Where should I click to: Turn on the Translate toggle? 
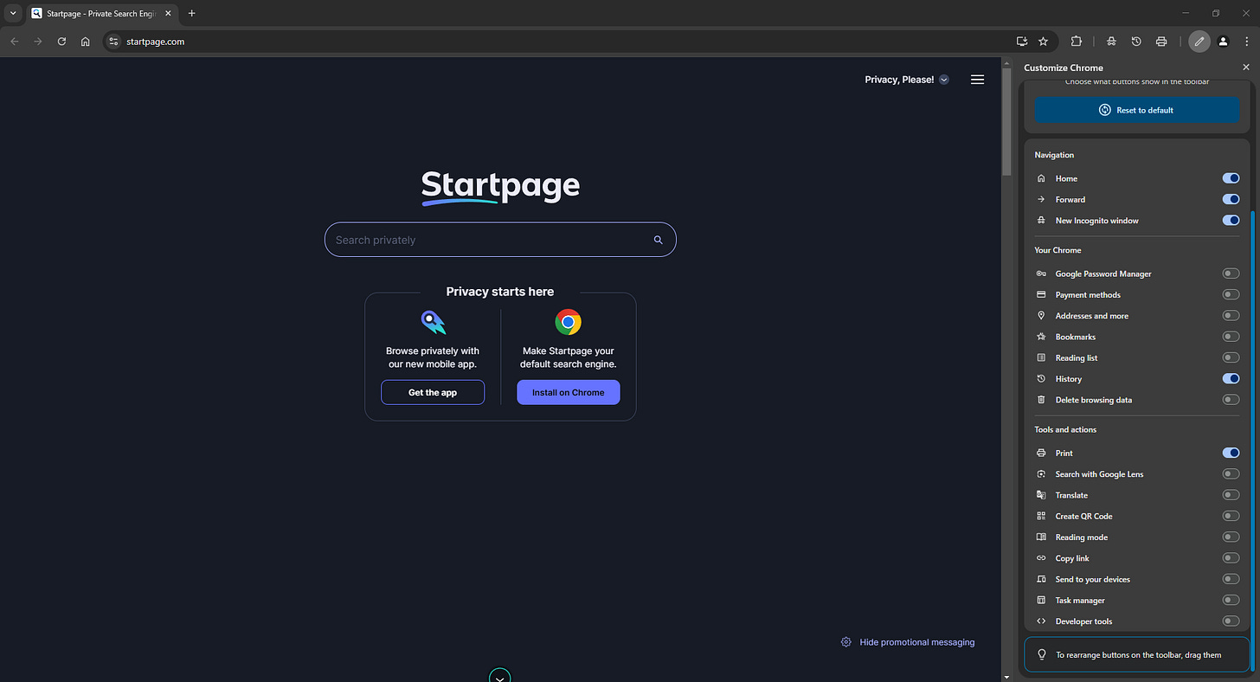pyautogui.click(x=1231, y=495)
